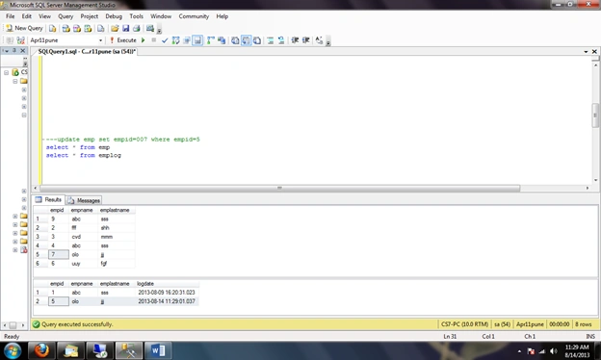Click the printer icon in the toolbar
Viewport: 601px width, 360px height.
(136, 28)
